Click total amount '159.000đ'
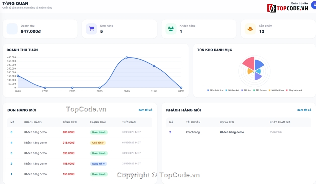 coord(69,174)
